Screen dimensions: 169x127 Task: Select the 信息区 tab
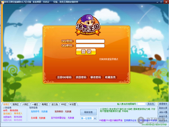click(6, 104)
